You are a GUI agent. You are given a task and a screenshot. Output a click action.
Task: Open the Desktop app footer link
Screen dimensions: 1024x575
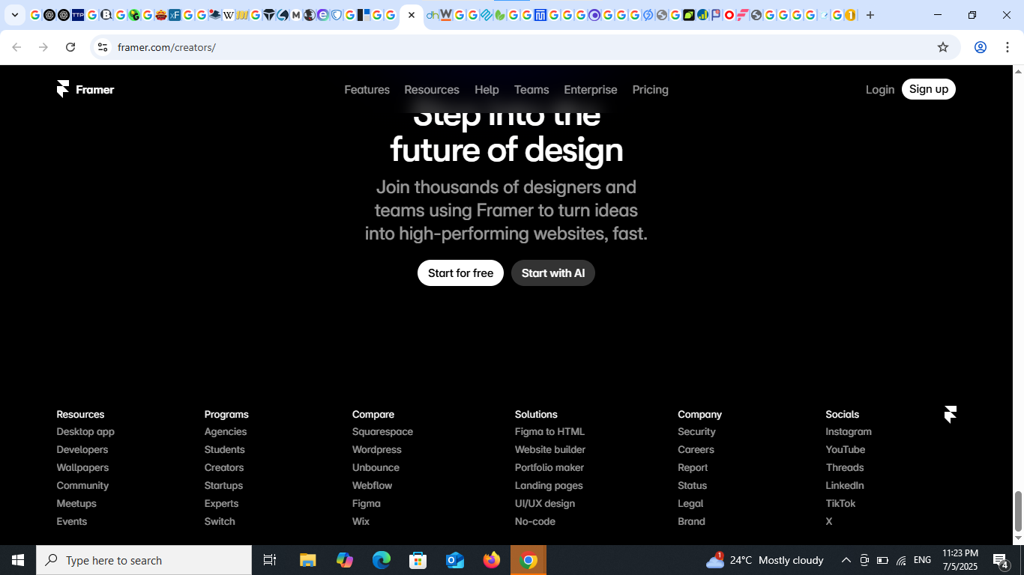[85, 432]
